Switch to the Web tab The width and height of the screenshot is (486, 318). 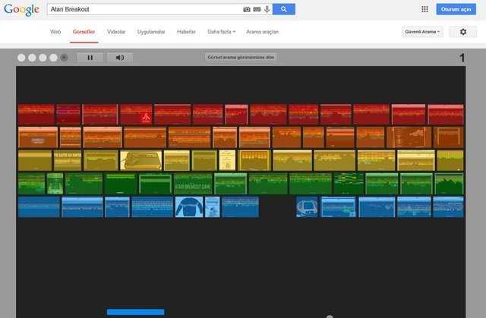(x=55, y=32)
